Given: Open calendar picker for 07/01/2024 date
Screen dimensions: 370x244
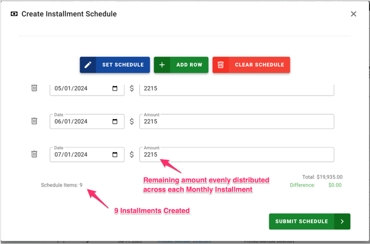Looking at the screenshot, I should tap(115, 155).
